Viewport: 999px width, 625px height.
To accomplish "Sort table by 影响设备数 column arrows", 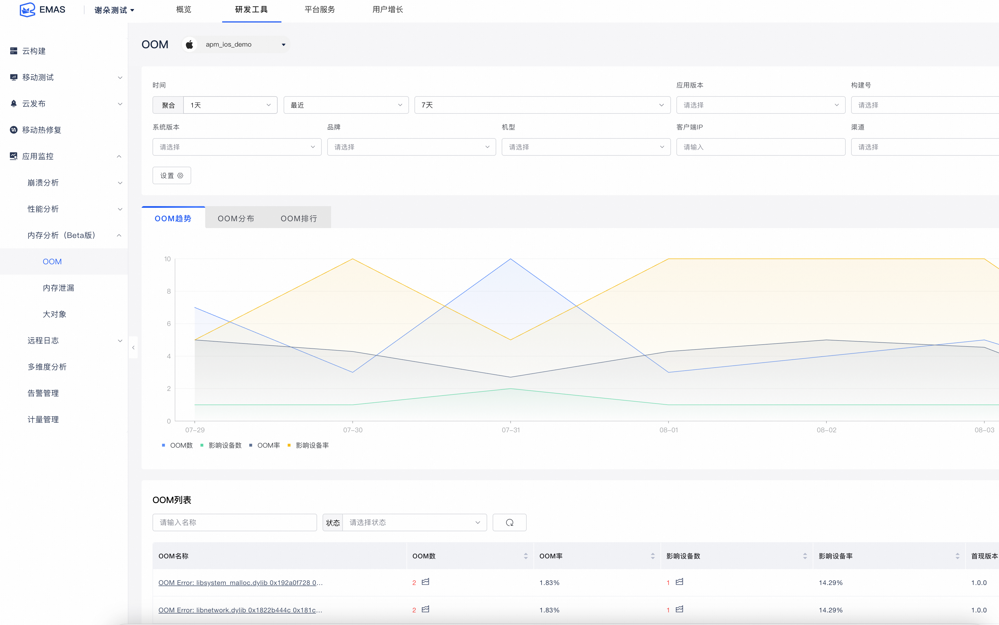I will tap(805, 556).
